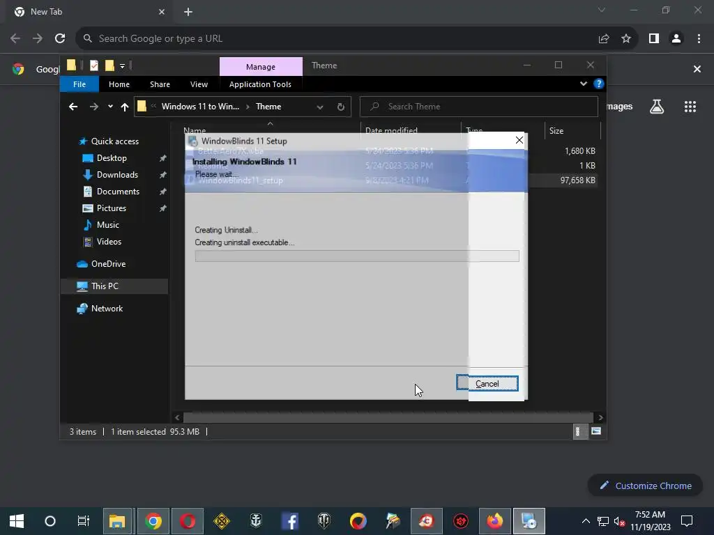Open the Application Tools ribbon tab

260,84
